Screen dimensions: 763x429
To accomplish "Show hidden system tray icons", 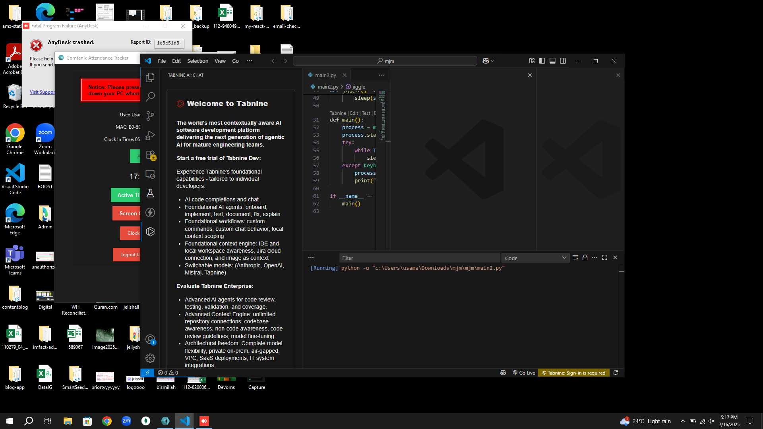I will 683,421.
